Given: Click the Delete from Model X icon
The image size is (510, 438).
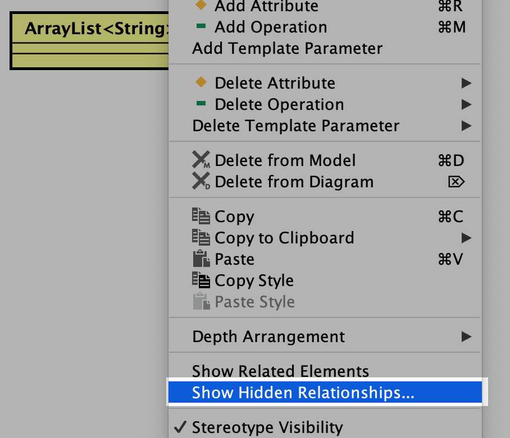Looking at the screenshot, I should (x=201, y=160).
